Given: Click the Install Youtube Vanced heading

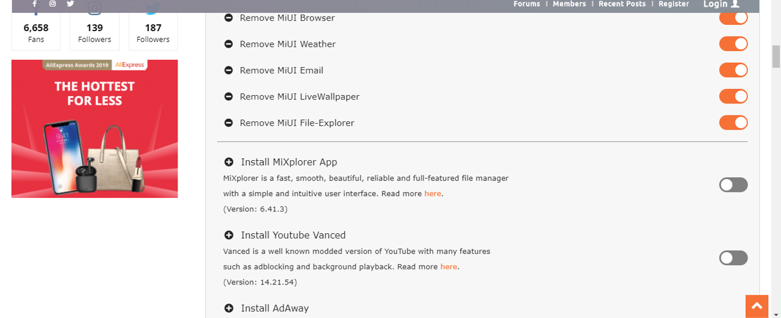Looking at the screenshot, I should (293, 235).
